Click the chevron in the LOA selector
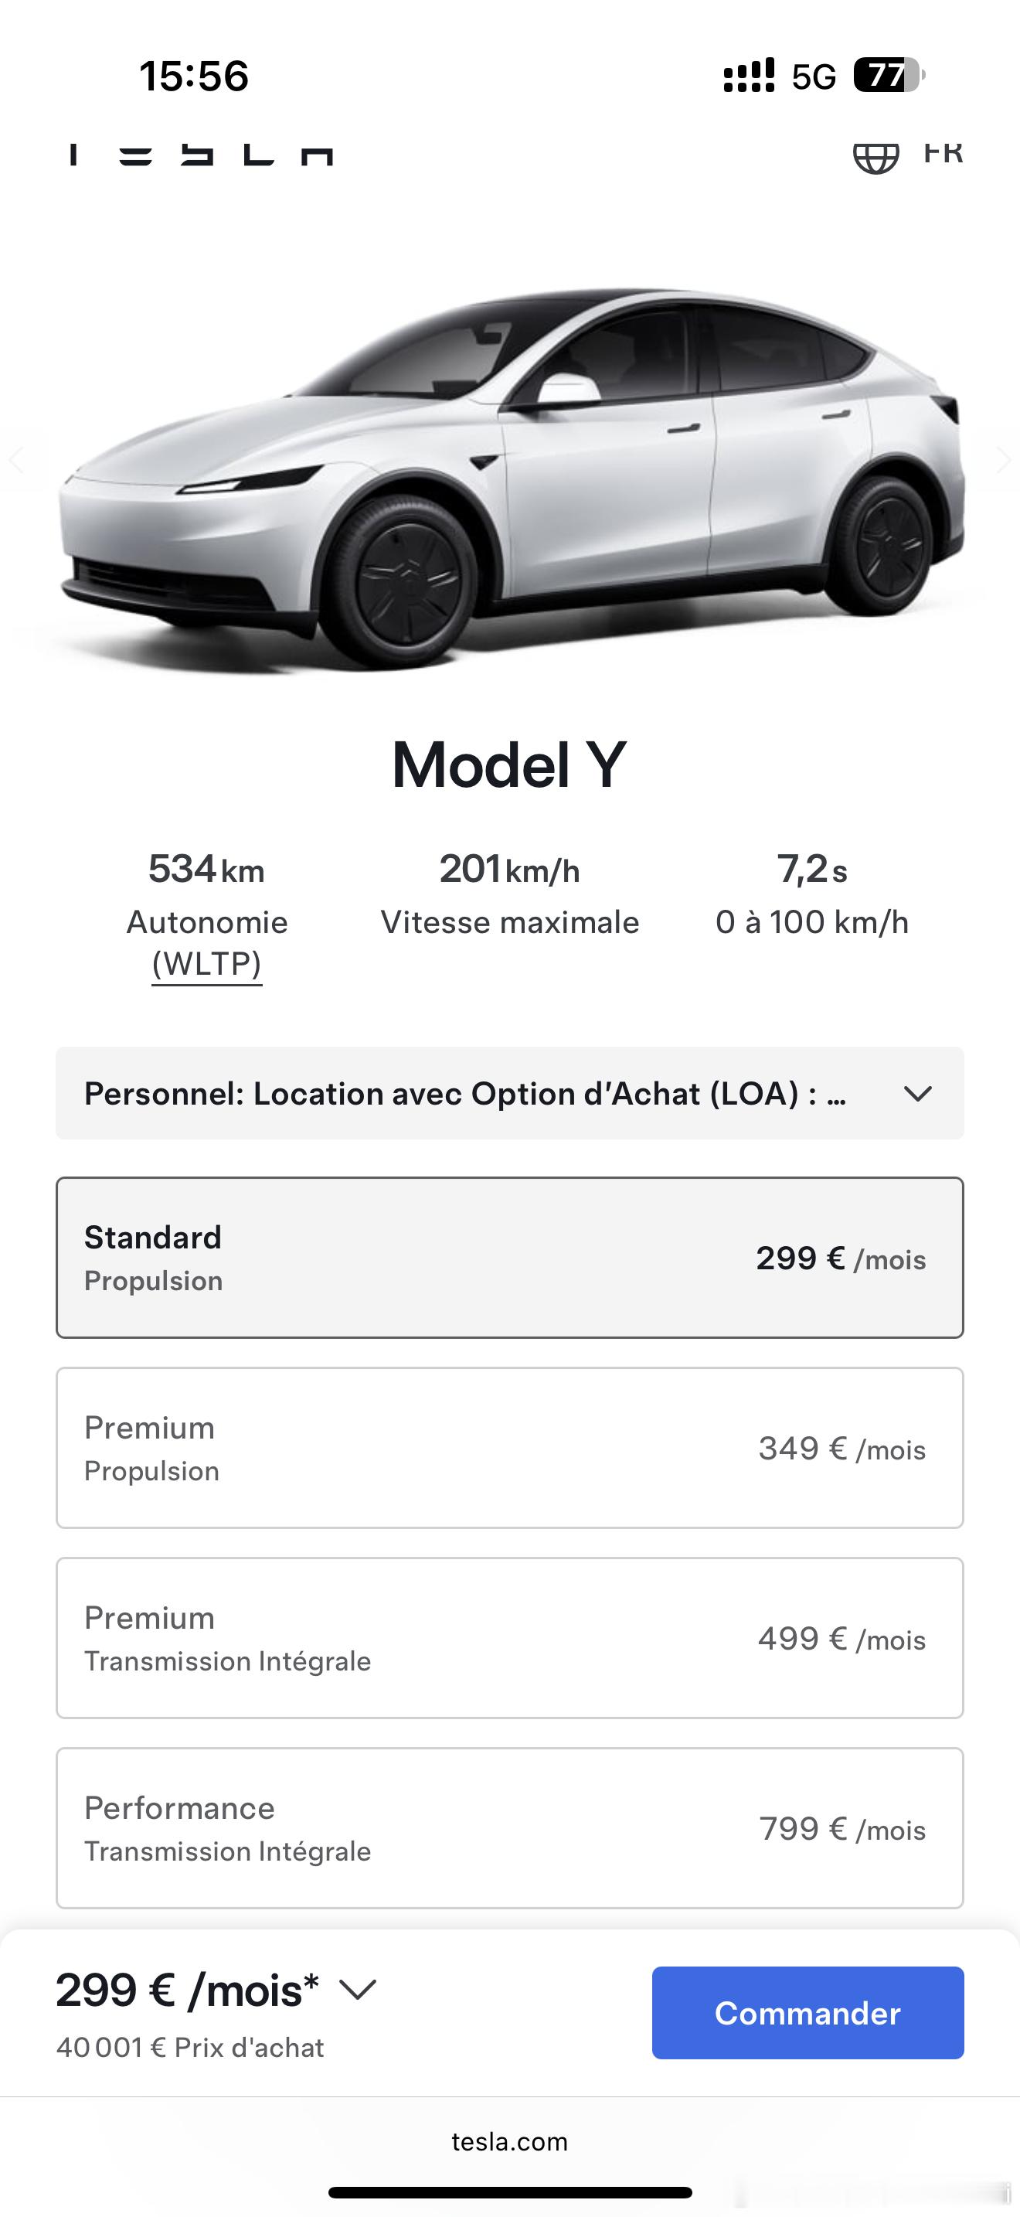 click(x=918, y=1094)
